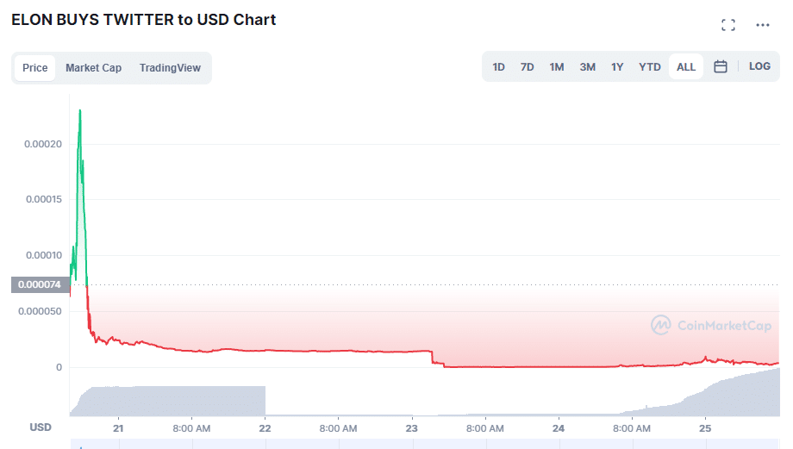Click the 23 date marker on timeline
Viewport: 793px width, 449px height.
pos(412,427)
